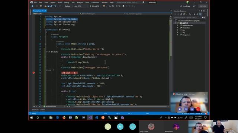238x133 pixels.
Task: Open the View menu
Action: coord(46,3)
